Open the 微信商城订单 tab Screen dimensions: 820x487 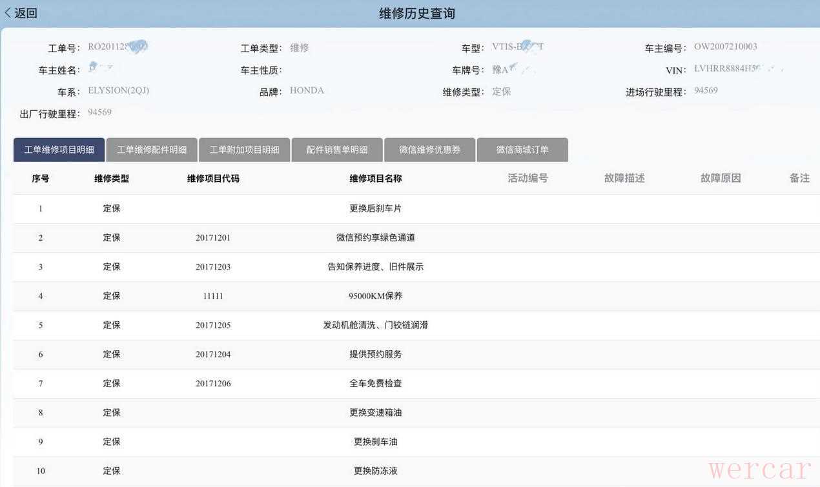(522, 150)
